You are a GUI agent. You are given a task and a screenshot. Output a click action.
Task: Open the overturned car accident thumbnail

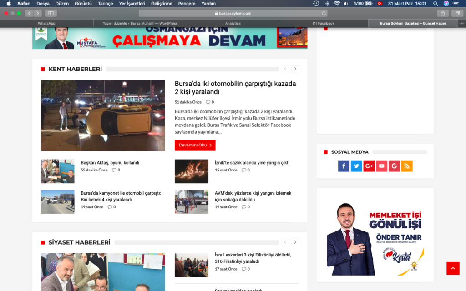(x=103, y=115)
